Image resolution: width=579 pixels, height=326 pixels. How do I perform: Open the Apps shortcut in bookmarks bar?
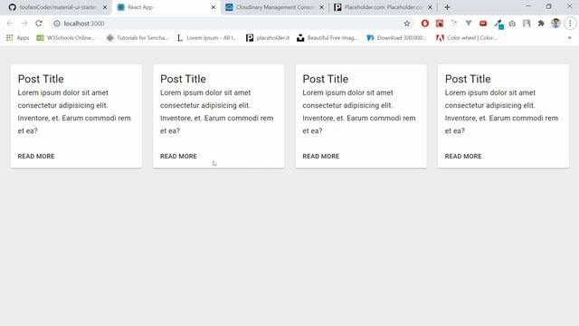coord(18,38)
